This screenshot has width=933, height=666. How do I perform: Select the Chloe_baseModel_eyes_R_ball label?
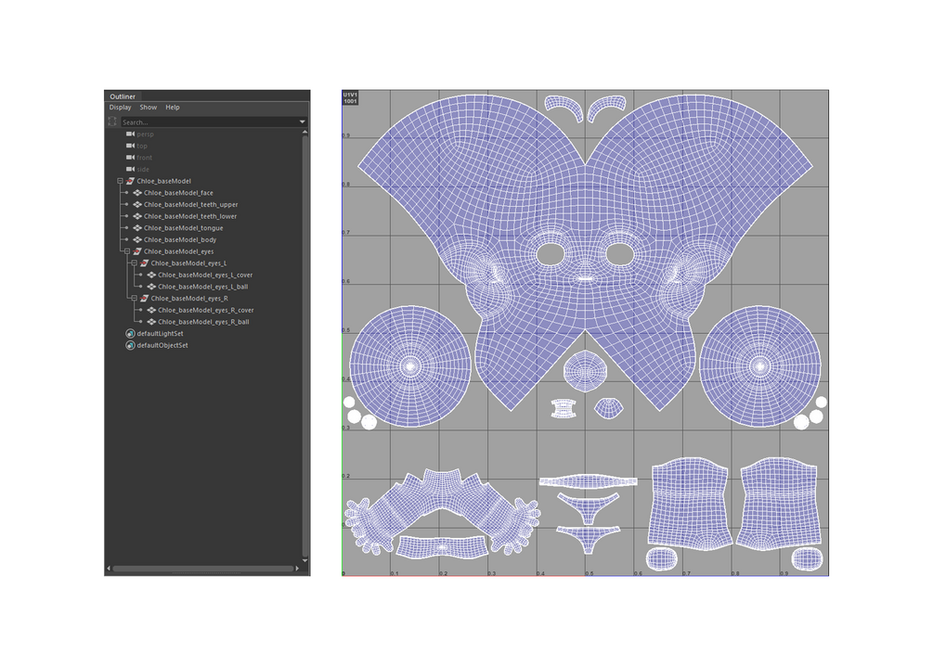[x=203, y=322]
